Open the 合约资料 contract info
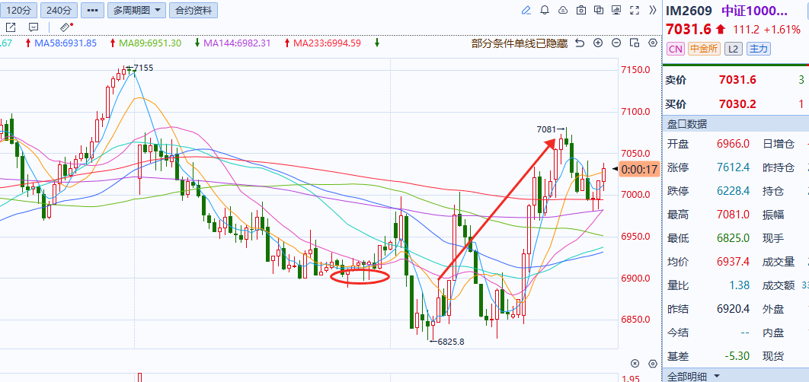 194,10
